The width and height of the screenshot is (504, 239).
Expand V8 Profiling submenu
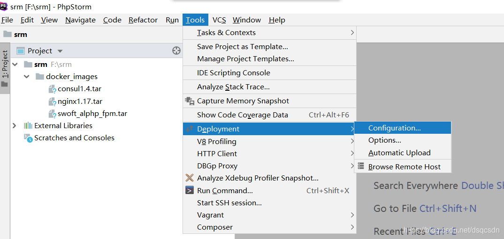(x=352, y=141)
